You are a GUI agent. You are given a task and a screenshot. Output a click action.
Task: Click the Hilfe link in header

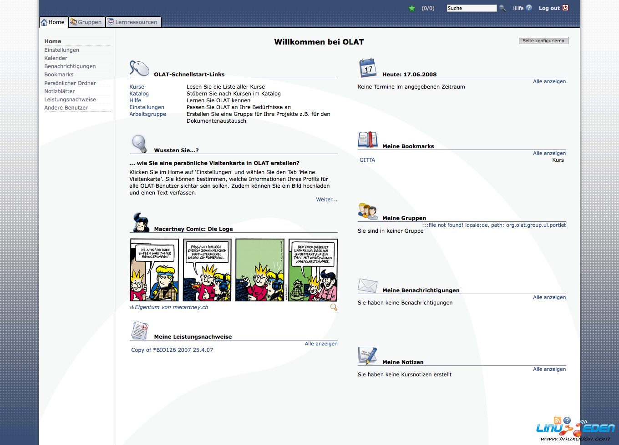point(518,8)
